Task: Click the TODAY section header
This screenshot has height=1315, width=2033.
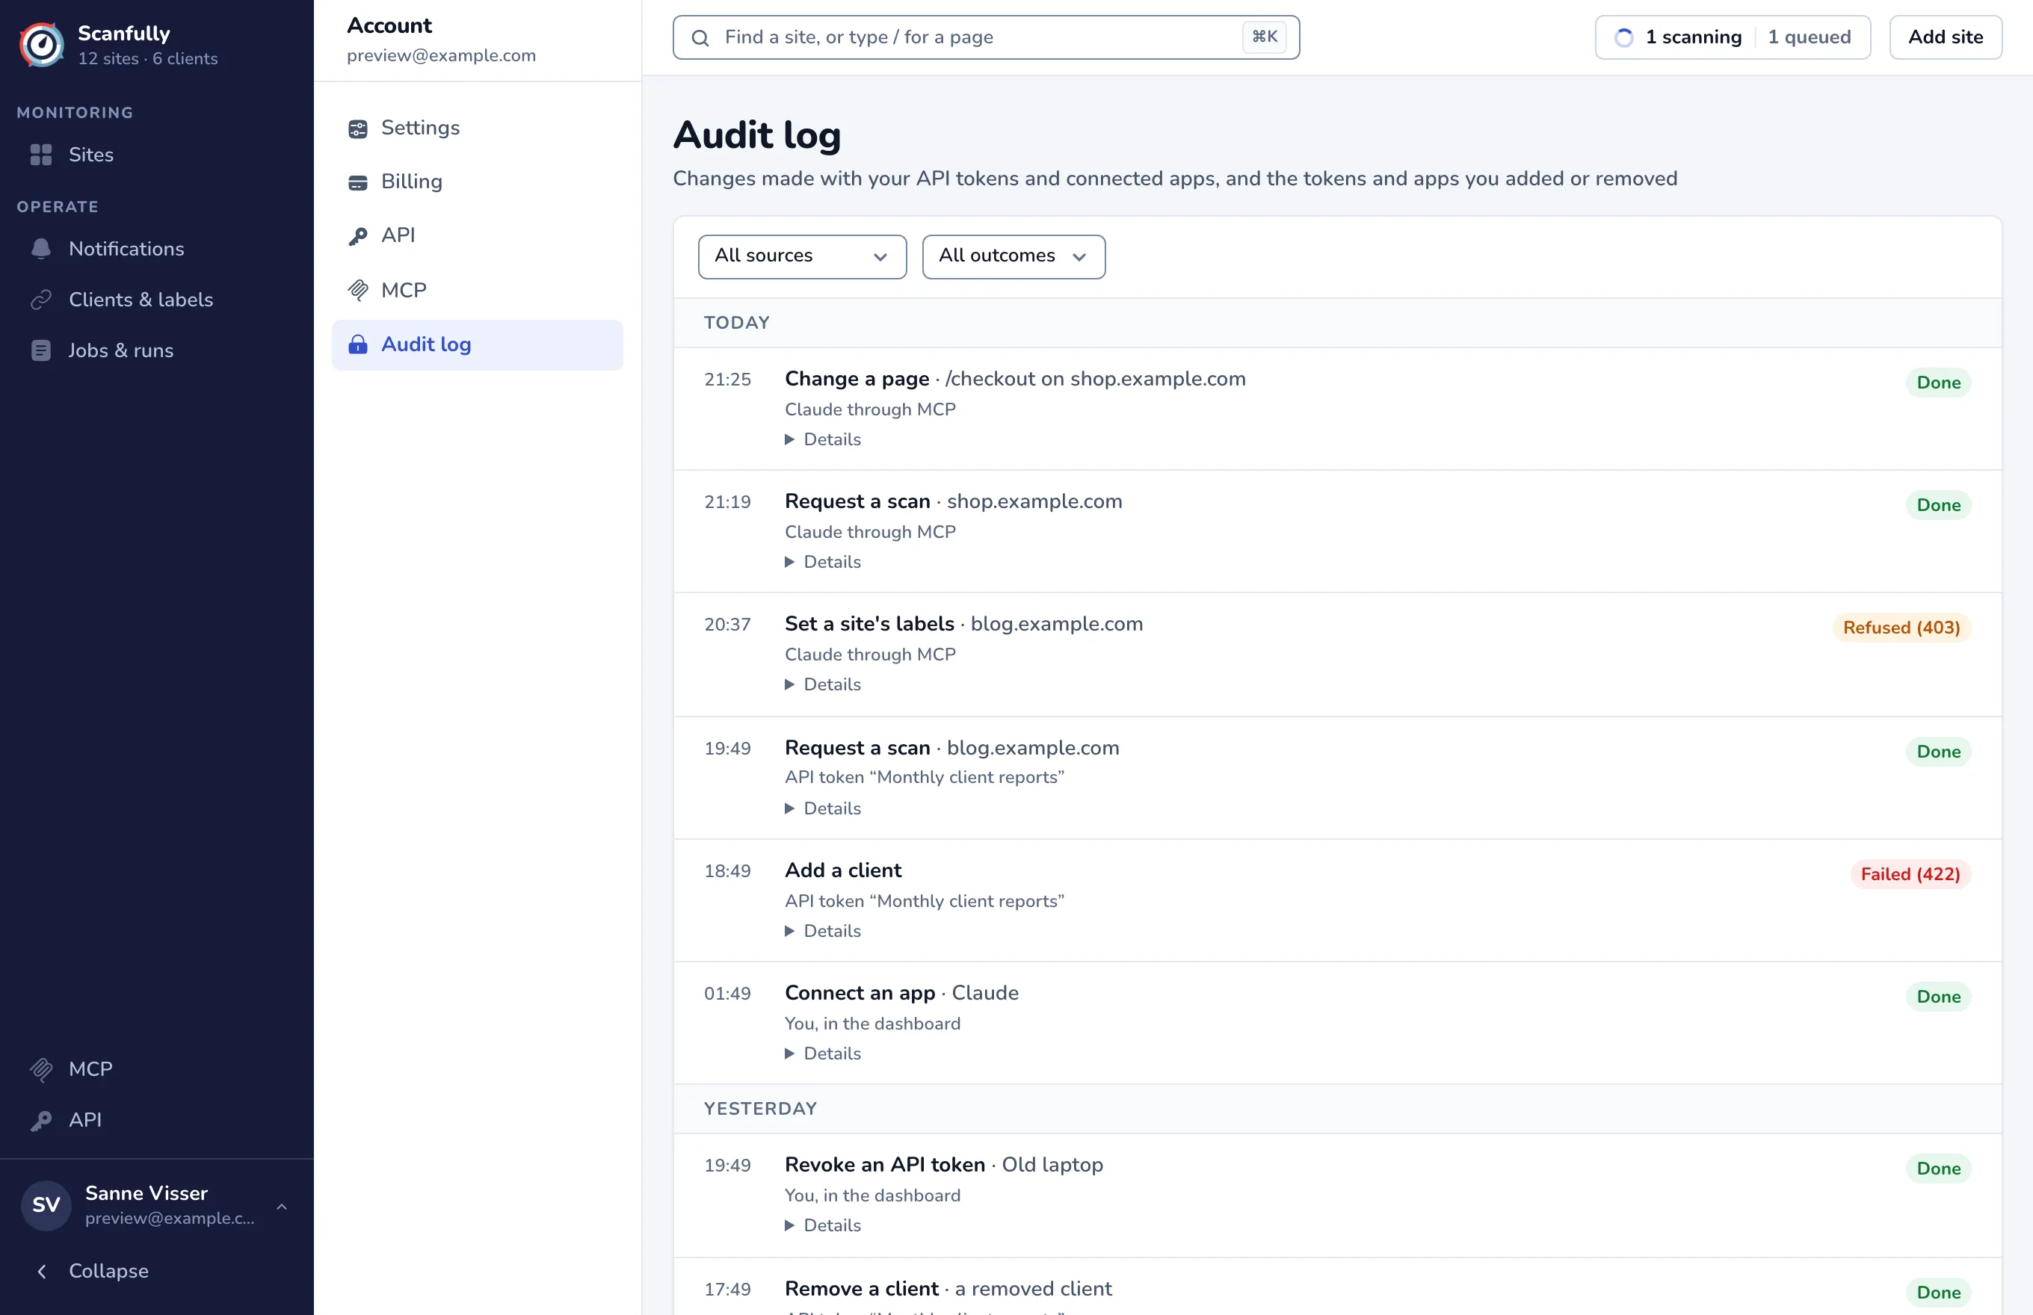Action: [x=736, y=323]
